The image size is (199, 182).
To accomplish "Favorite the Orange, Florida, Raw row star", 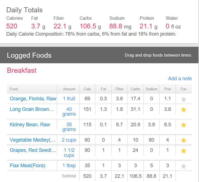I will pos(183,99).
